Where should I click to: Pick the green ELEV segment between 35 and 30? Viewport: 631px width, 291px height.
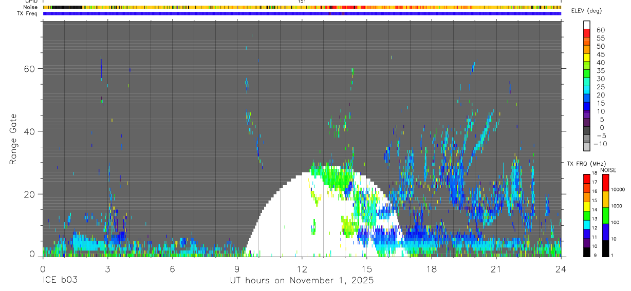click(x=587, y=74)
